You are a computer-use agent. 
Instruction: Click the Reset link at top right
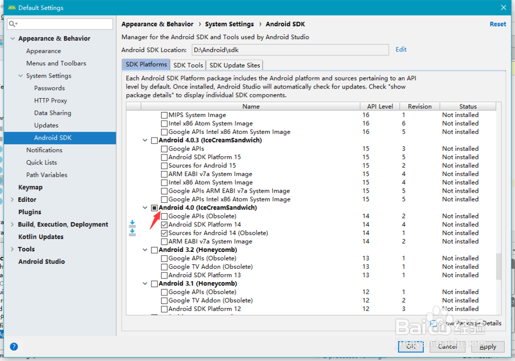click(497, 24)
